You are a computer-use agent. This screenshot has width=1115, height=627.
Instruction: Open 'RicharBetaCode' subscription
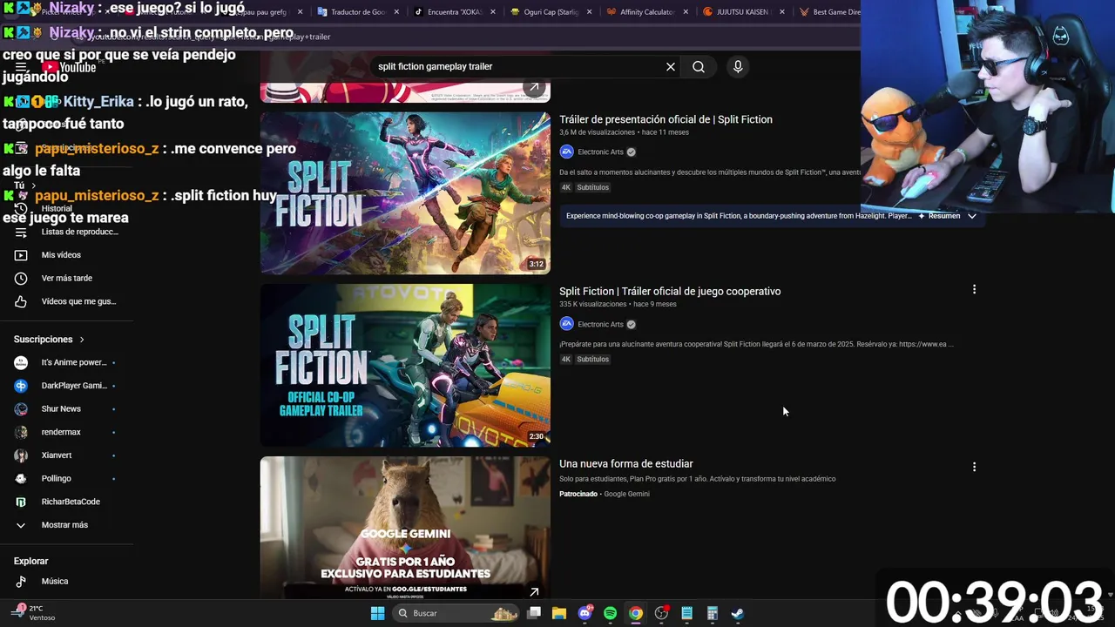(71, 502)
